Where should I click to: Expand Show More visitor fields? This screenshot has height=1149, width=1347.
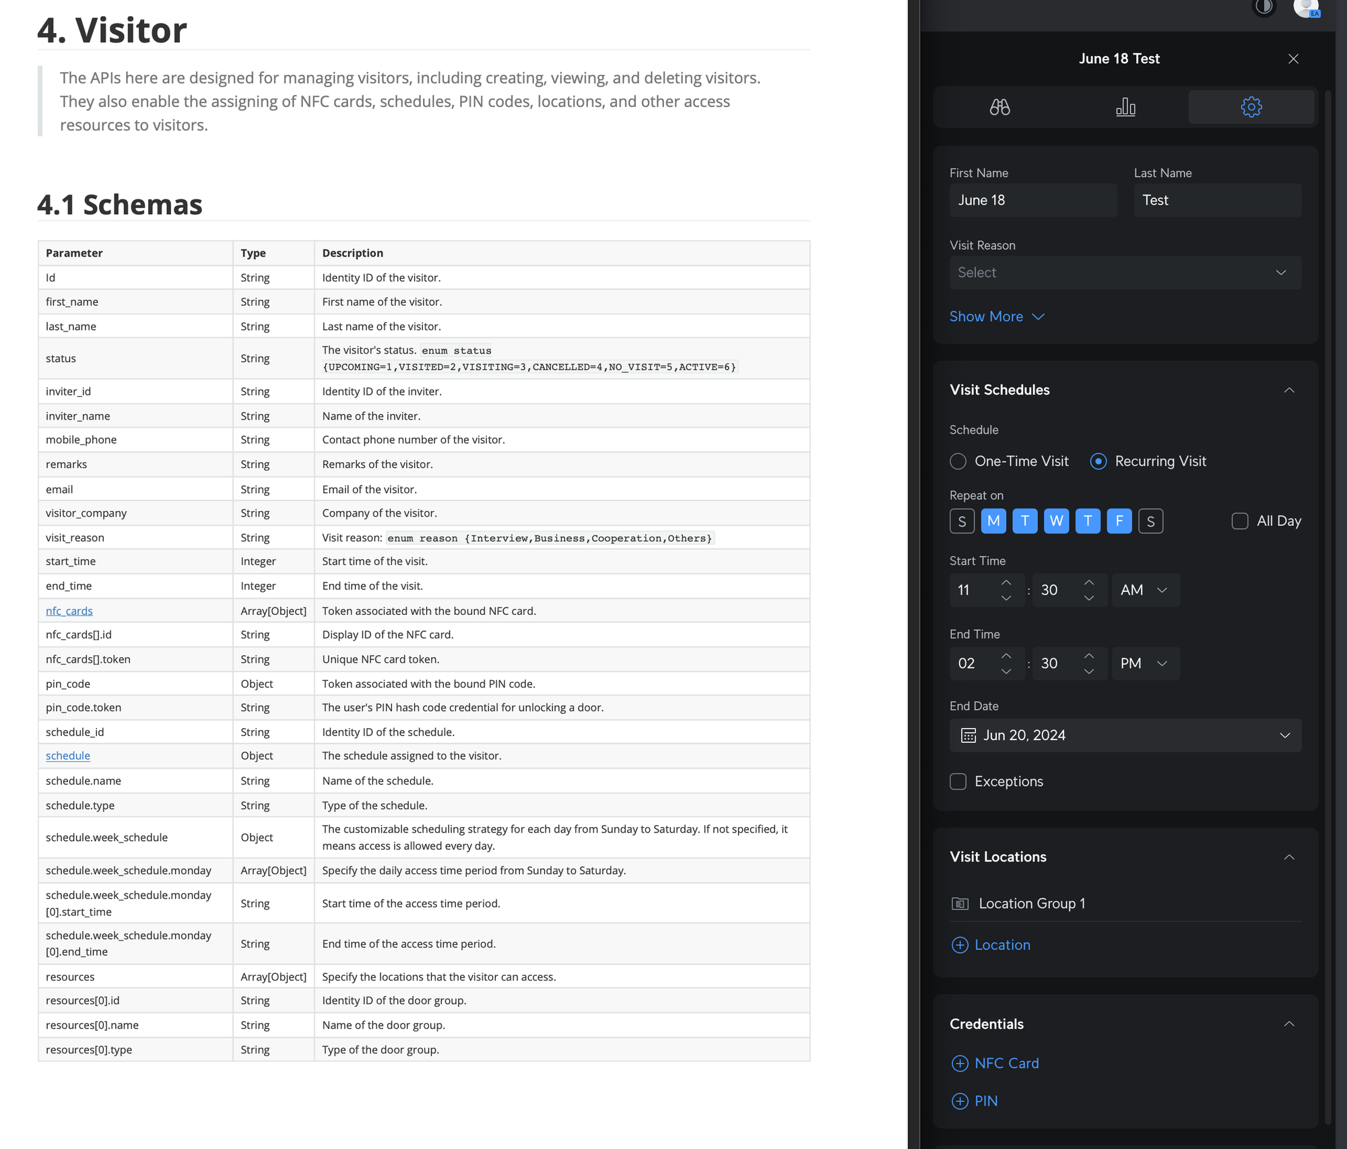tap(996, 317)
